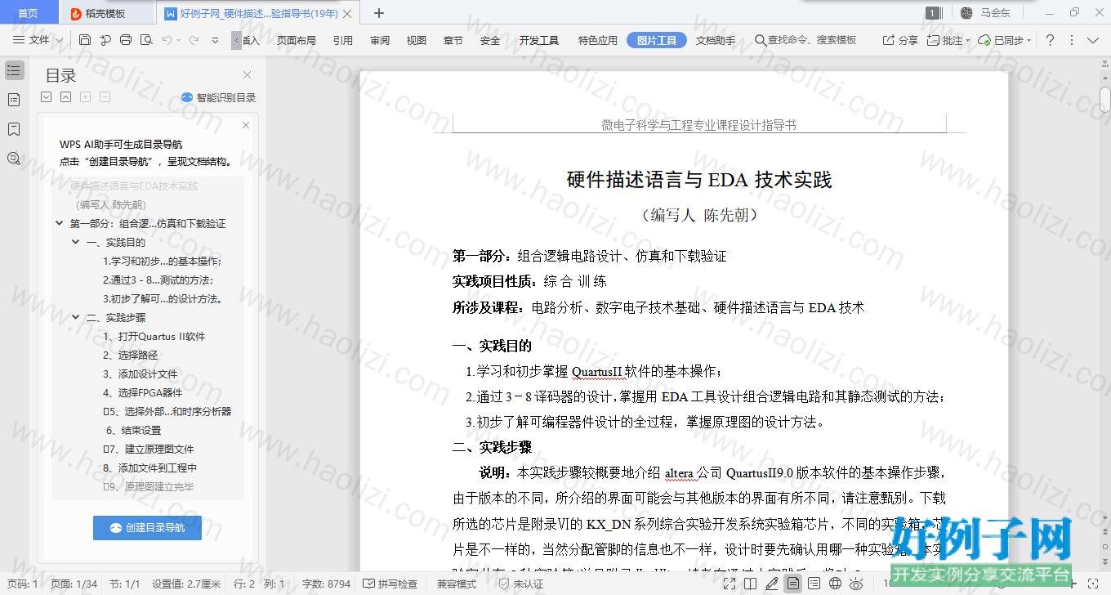Open the chapter navigation sidebar icon

[x=14, y=100]
